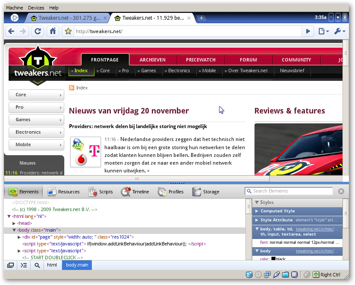Open the wrench settings menu
Image resolution: width=355 pixels, height=285 pixels.
pyautogui.click(x=339, y=31)
